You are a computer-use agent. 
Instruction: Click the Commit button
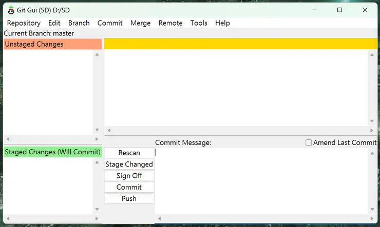[x=129, y=187]
